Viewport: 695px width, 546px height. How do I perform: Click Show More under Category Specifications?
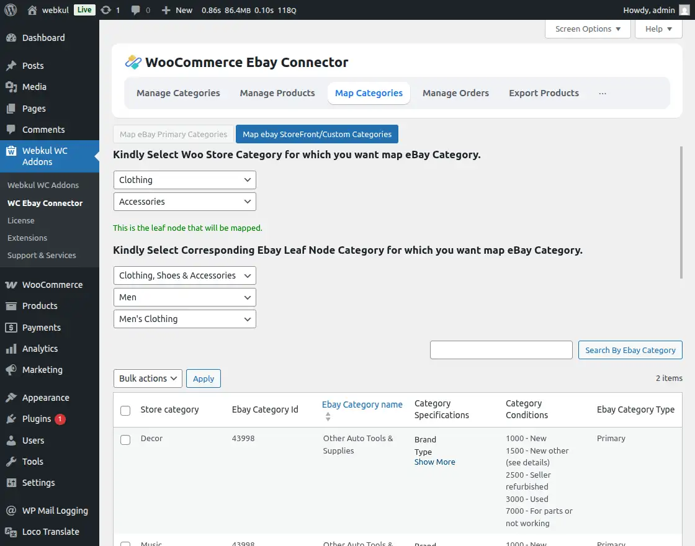tap(435, 462)
